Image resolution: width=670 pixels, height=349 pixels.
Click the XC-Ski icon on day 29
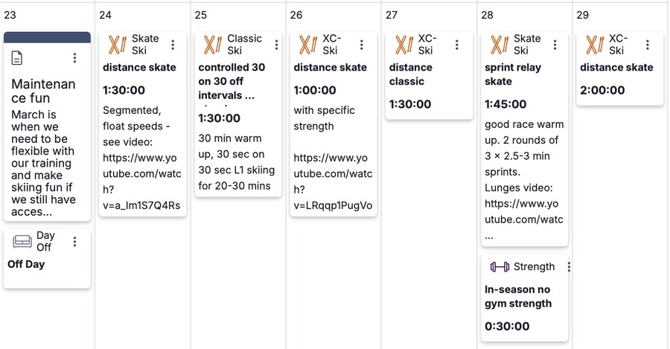point(594,45)
